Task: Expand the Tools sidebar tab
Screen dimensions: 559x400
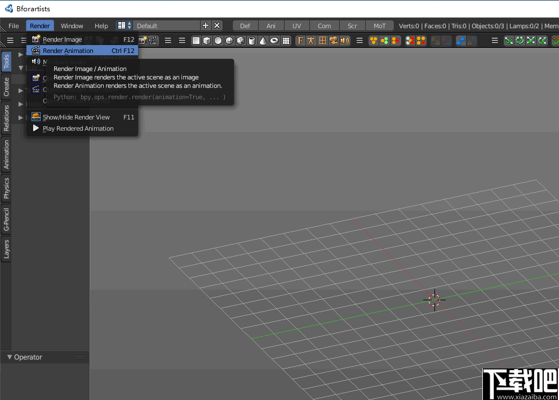Action: [x=6, y=61]
